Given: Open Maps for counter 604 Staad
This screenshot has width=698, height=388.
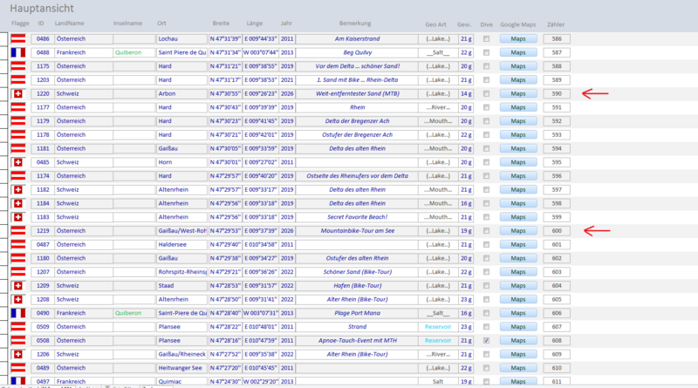Looking at the screenshot, I should 518,286.
